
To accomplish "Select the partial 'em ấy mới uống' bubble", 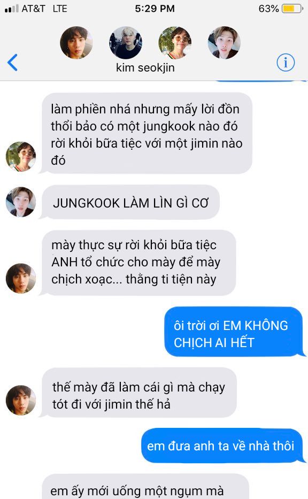I will (x=145, y=487).
